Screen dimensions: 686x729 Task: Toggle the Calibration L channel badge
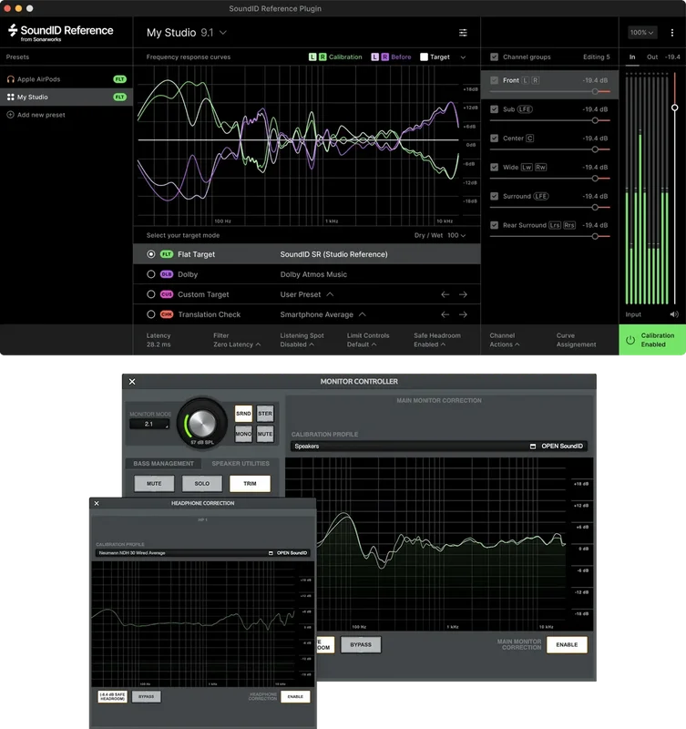coord(312,57)
